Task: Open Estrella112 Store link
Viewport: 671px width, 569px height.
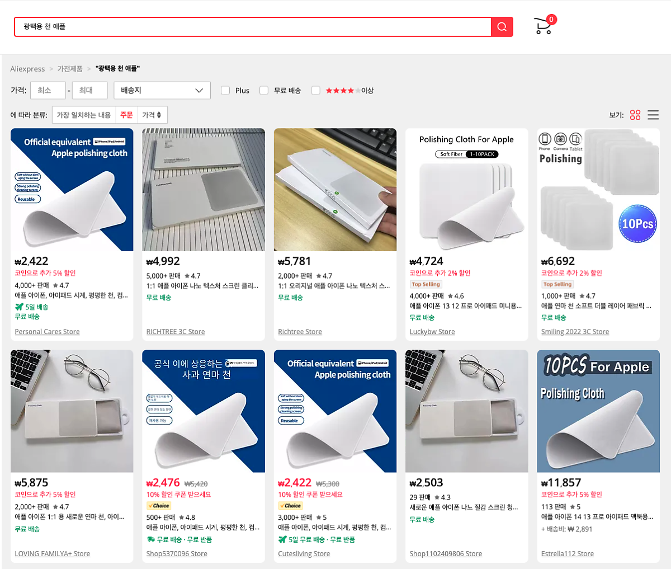Action: 568,554
